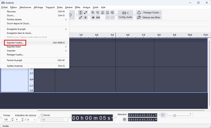Open the Sélectionner menu
Image resolution: width=211 pixels, height=128 pixels.
point(25,7)
